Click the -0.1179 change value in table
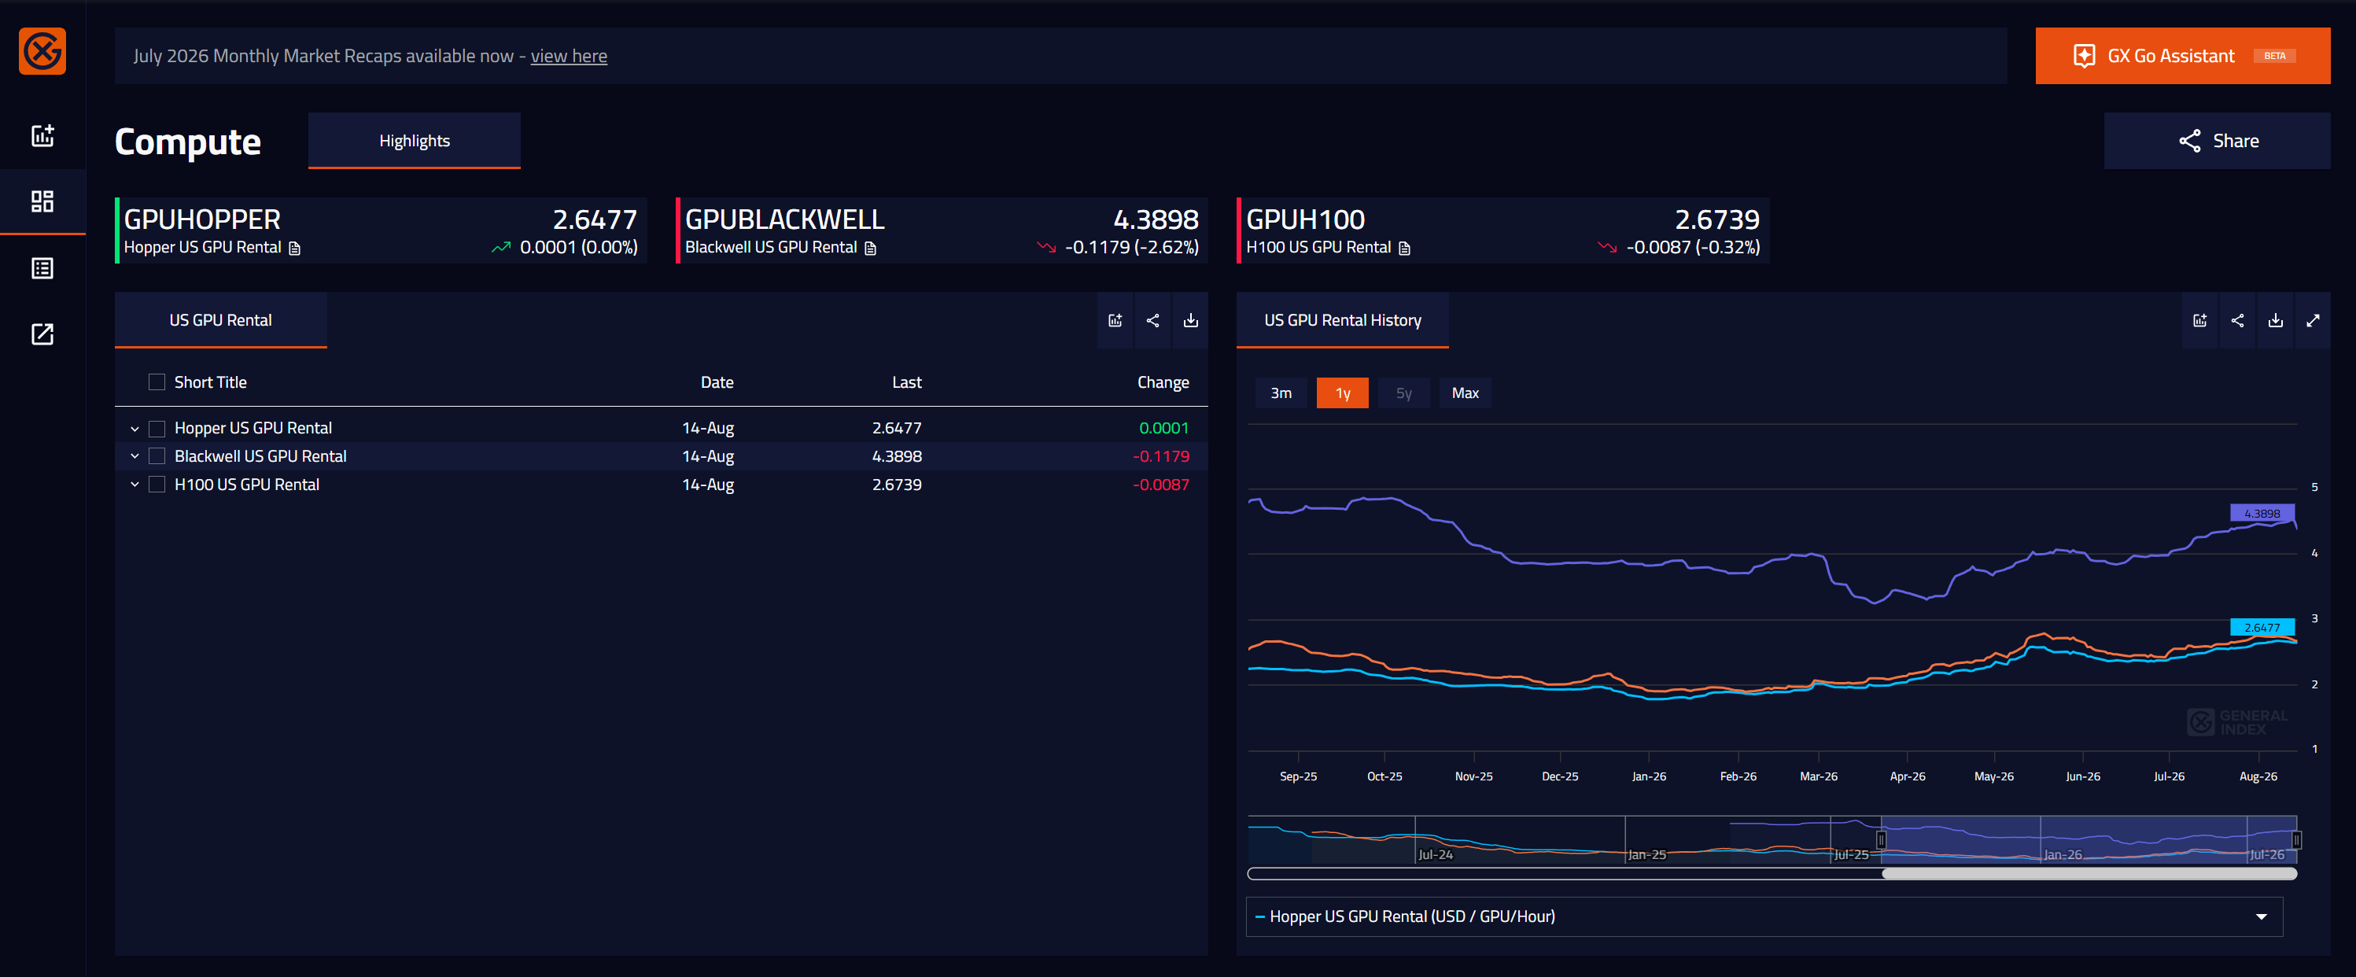2356x977 pixels. coord(1160,455)
